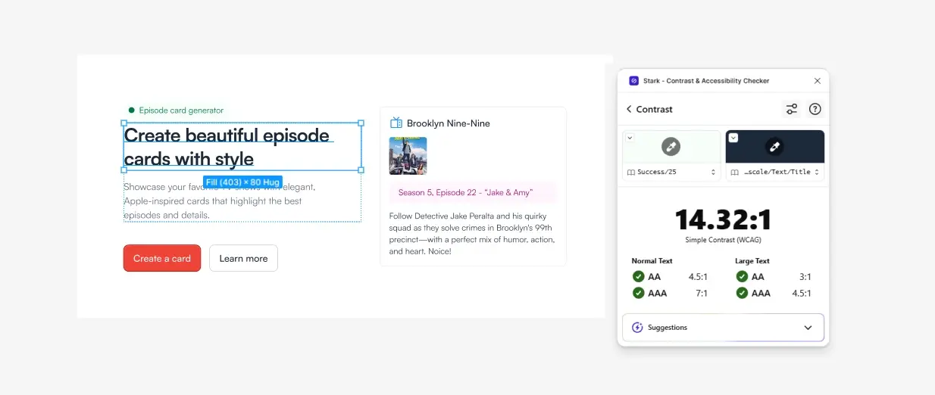
Task: Select the Season 5, Episode 22 label
Action: [465, 192]
